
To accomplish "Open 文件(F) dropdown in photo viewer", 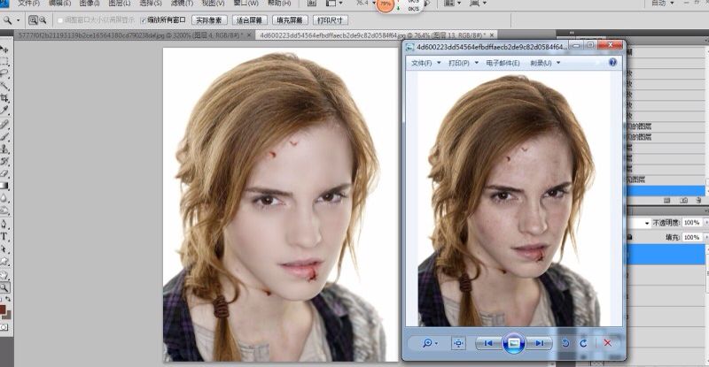I will click(425, 63).
